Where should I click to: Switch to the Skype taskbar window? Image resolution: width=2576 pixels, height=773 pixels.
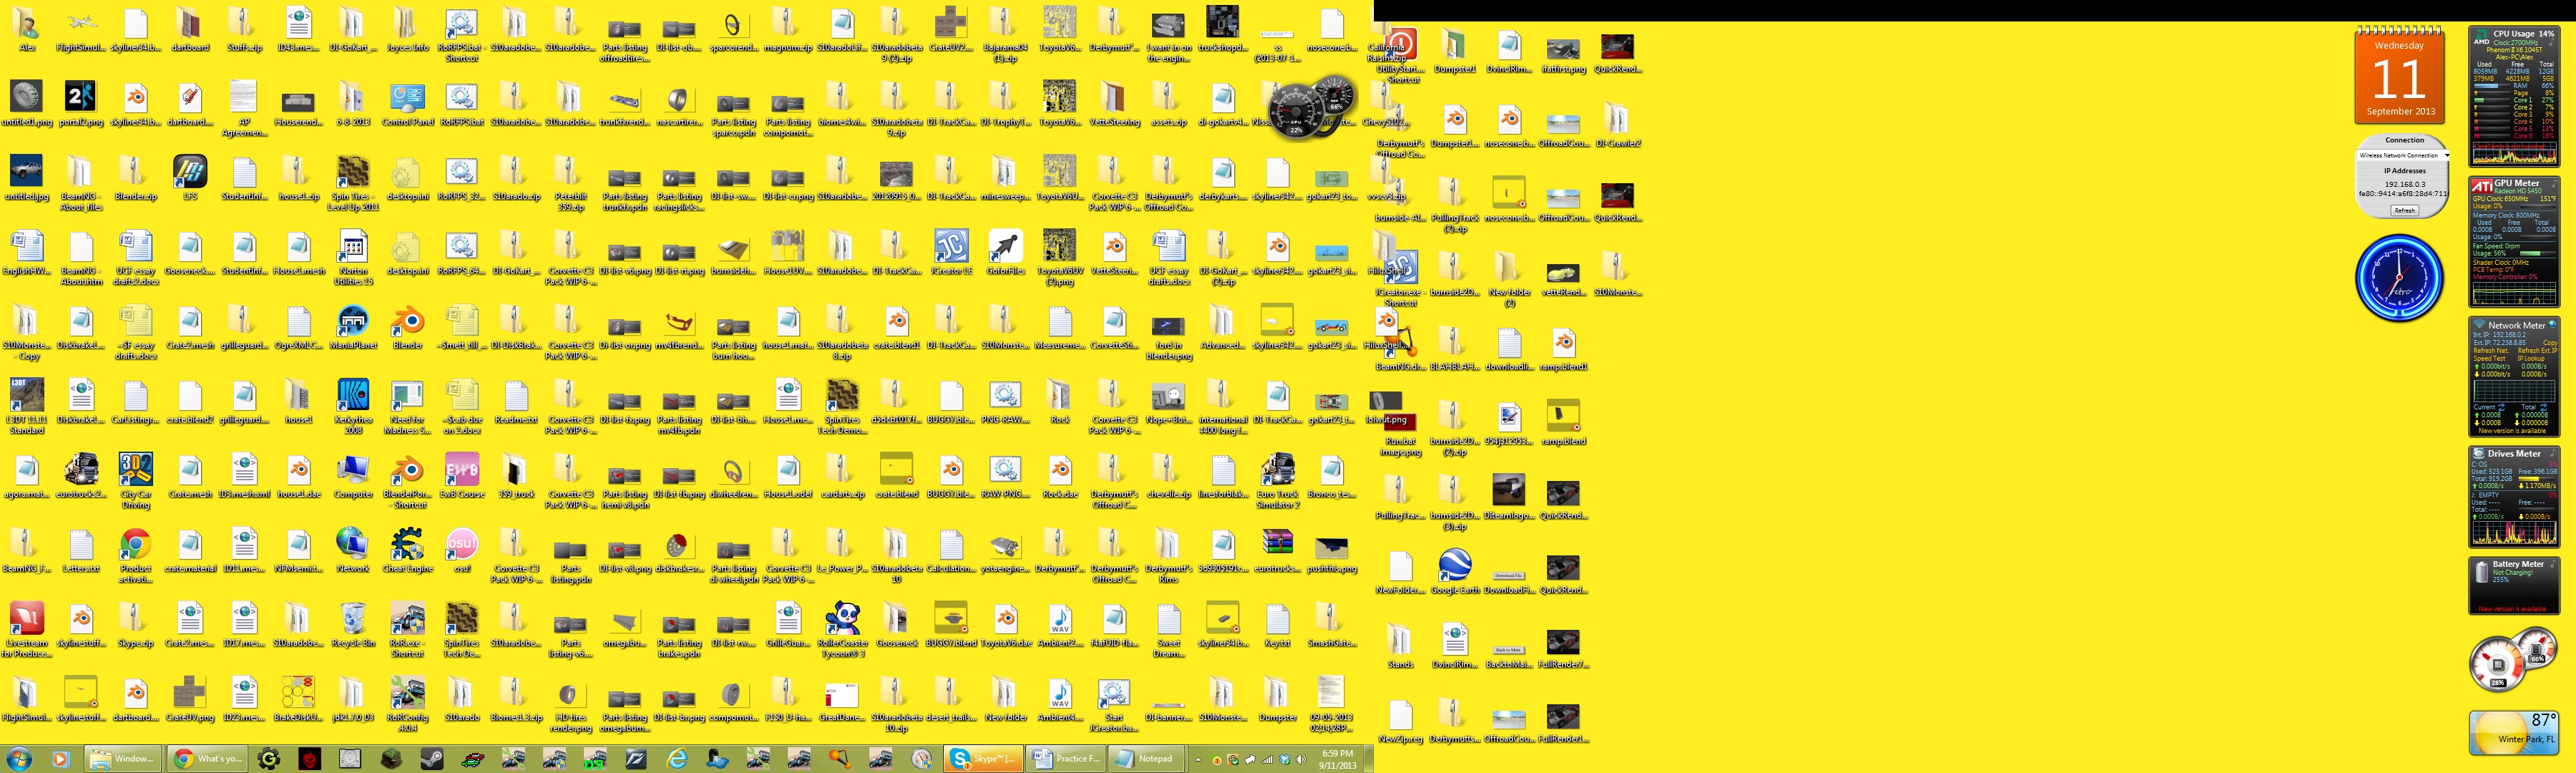click(984, 759)
